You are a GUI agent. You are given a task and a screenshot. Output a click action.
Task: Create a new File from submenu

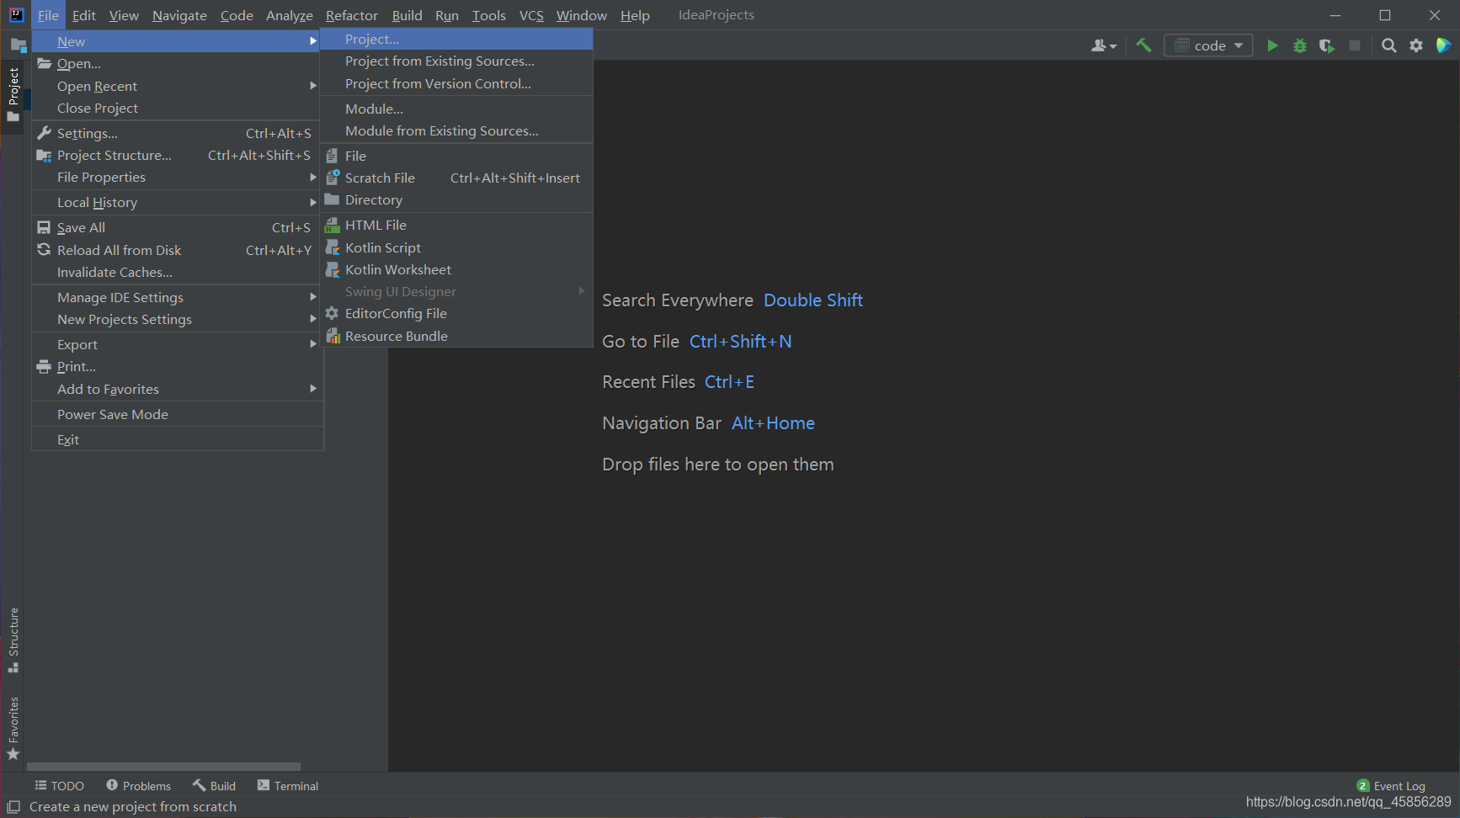pos(456,156)
